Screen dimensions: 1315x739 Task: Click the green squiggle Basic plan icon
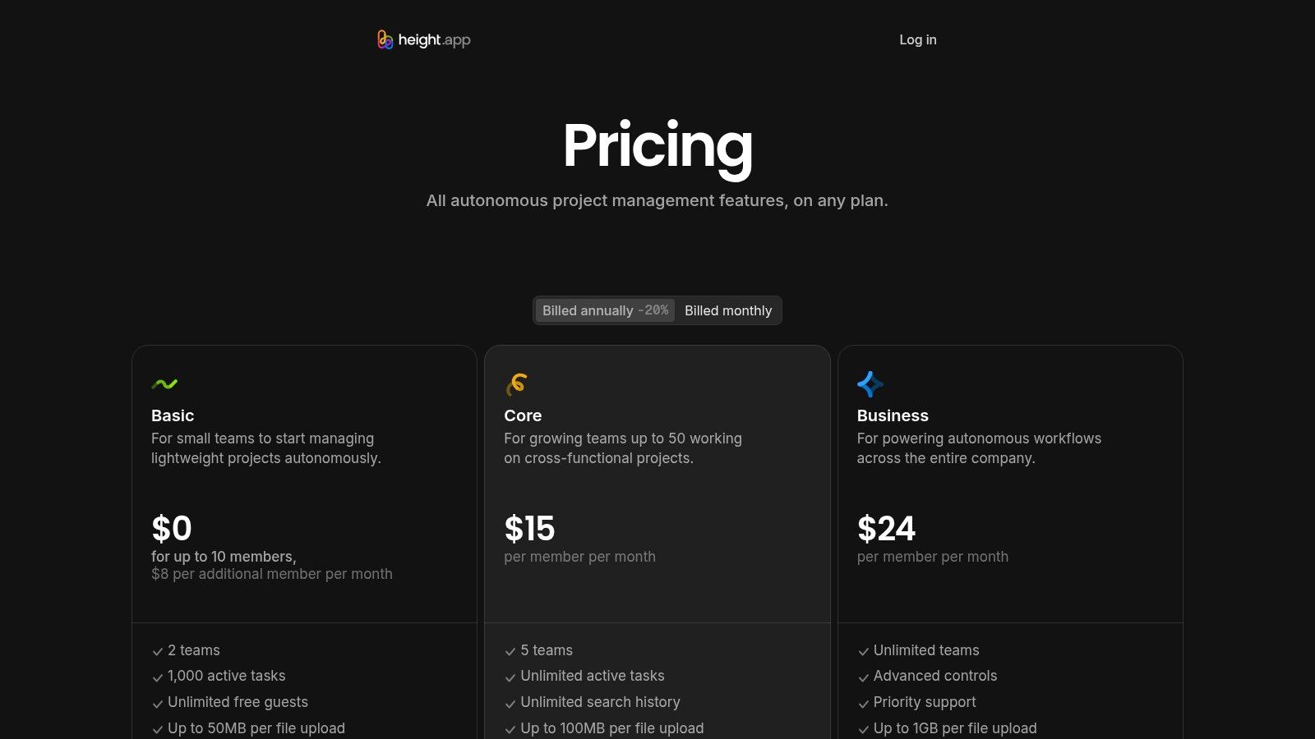coord(164,383)
